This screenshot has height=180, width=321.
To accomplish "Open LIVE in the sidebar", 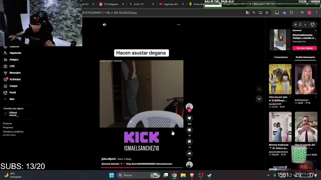I will pyautogui.click(x=9, y=66).
